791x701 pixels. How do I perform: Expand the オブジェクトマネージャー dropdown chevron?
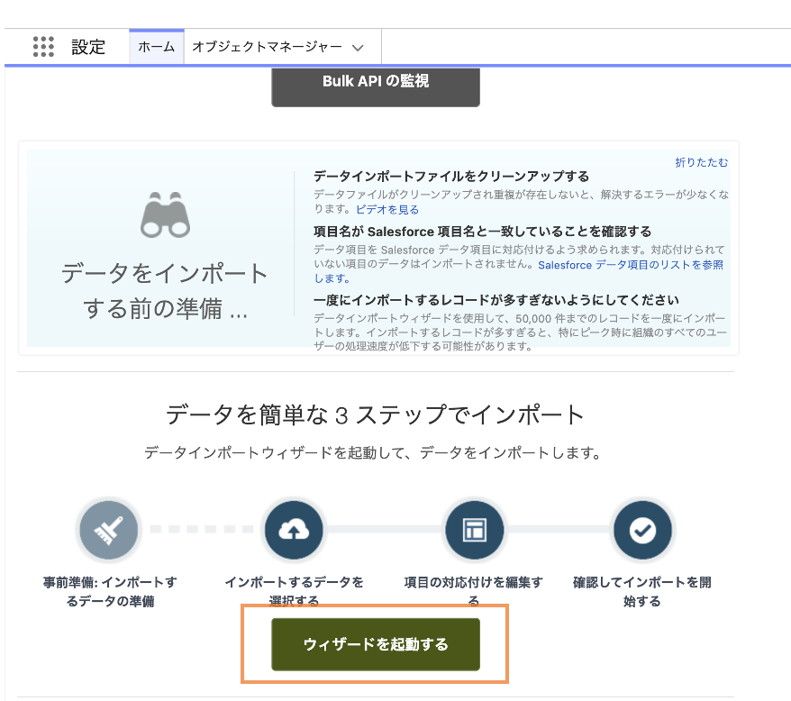coord(358,48)
